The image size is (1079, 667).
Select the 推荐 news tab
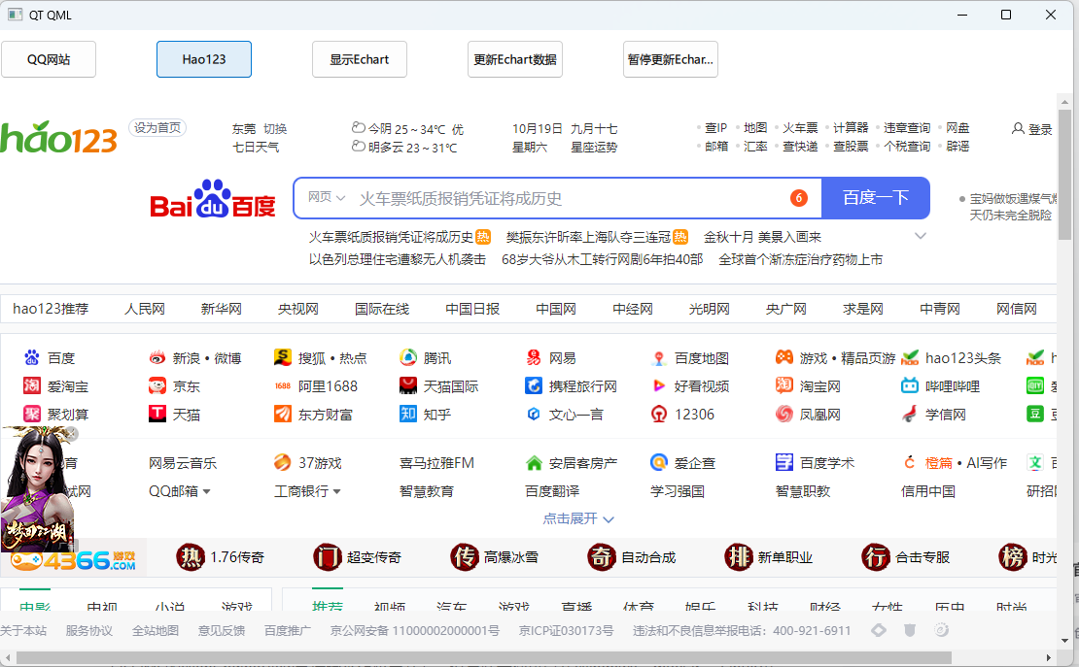(328, 605)
